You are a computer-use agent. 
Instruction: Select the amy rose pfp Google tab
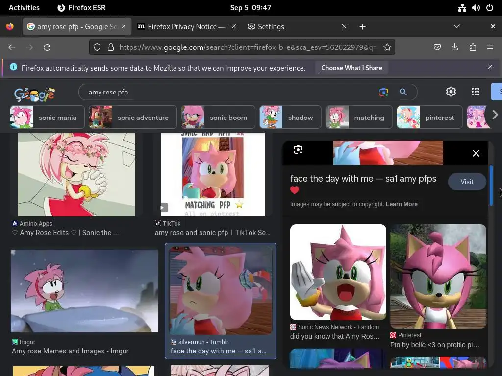click(77, 27)
